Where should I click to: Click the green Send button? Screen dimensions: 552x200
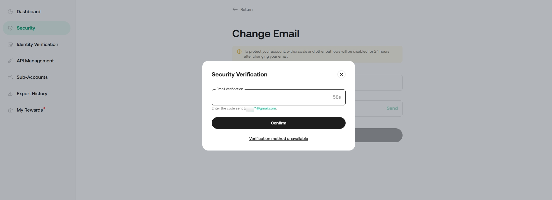tap(392, 108)
